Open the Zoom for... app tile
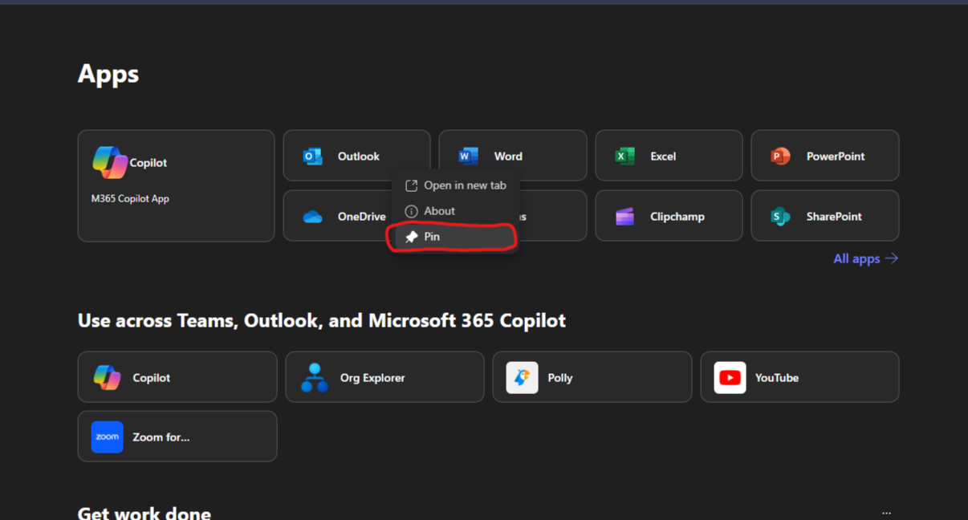Image resolution: width=968 pixels, height=520 pixels. 177,437
